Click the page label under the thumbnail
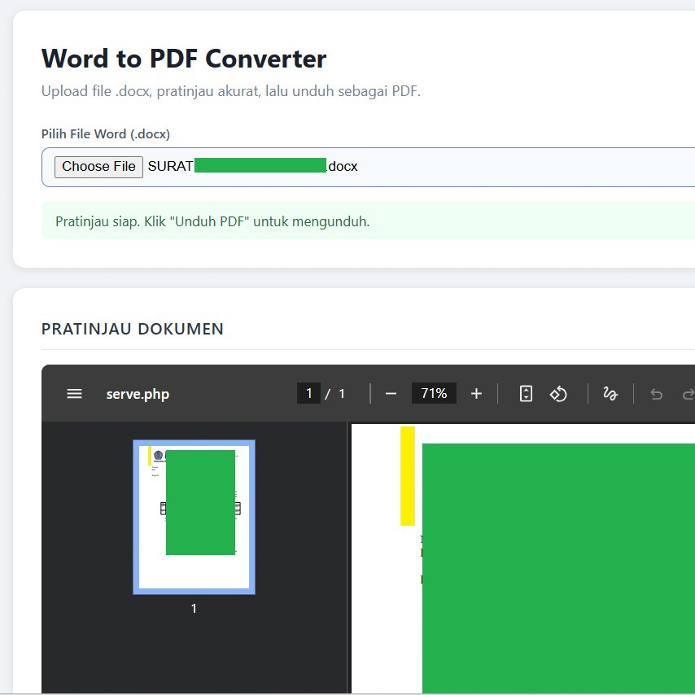This screenshot has height=695, width=695. (x=194, y=608)
